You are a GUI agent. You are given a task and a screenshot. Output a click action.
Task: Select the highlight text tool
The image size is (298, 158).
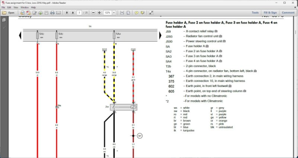tap(143, 13)
